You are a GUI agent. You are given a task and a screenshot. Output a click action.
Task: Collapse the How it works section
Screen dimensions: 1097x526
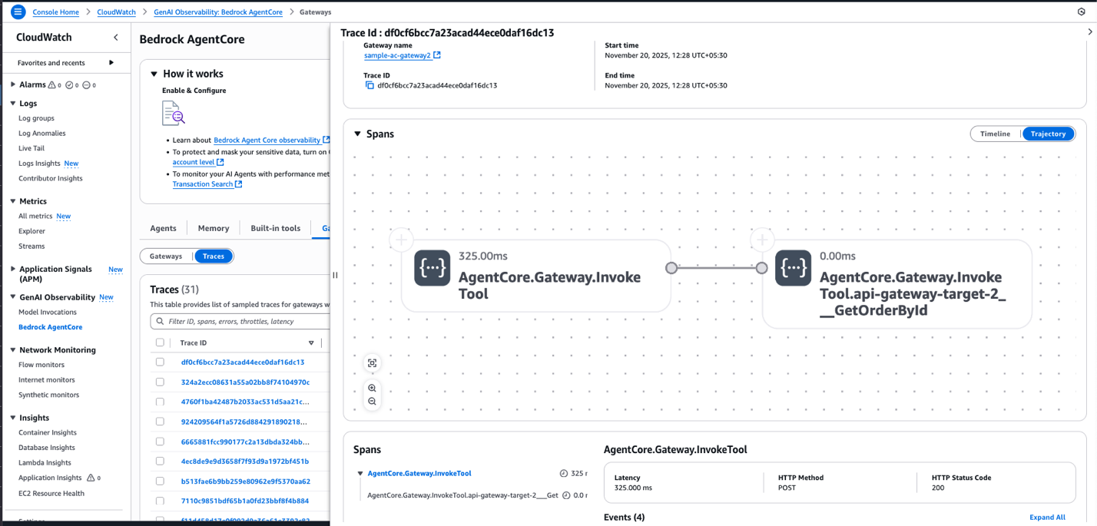[x=154, y=74]
